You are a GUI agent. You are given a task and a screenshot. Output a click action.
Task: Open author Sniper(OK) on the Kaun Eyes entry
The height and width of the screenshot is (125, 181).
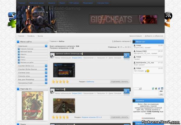point(77,93)
